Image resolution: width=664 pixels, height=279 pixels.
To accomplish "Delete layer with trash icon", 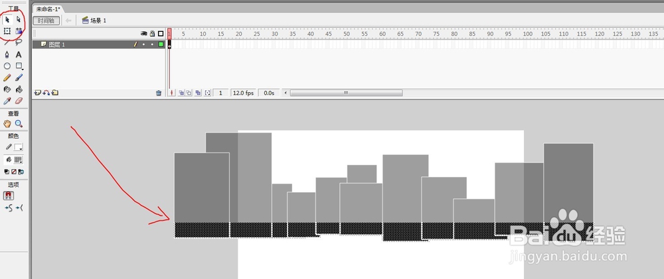I will pyautogui.click(x=159, y=93).
